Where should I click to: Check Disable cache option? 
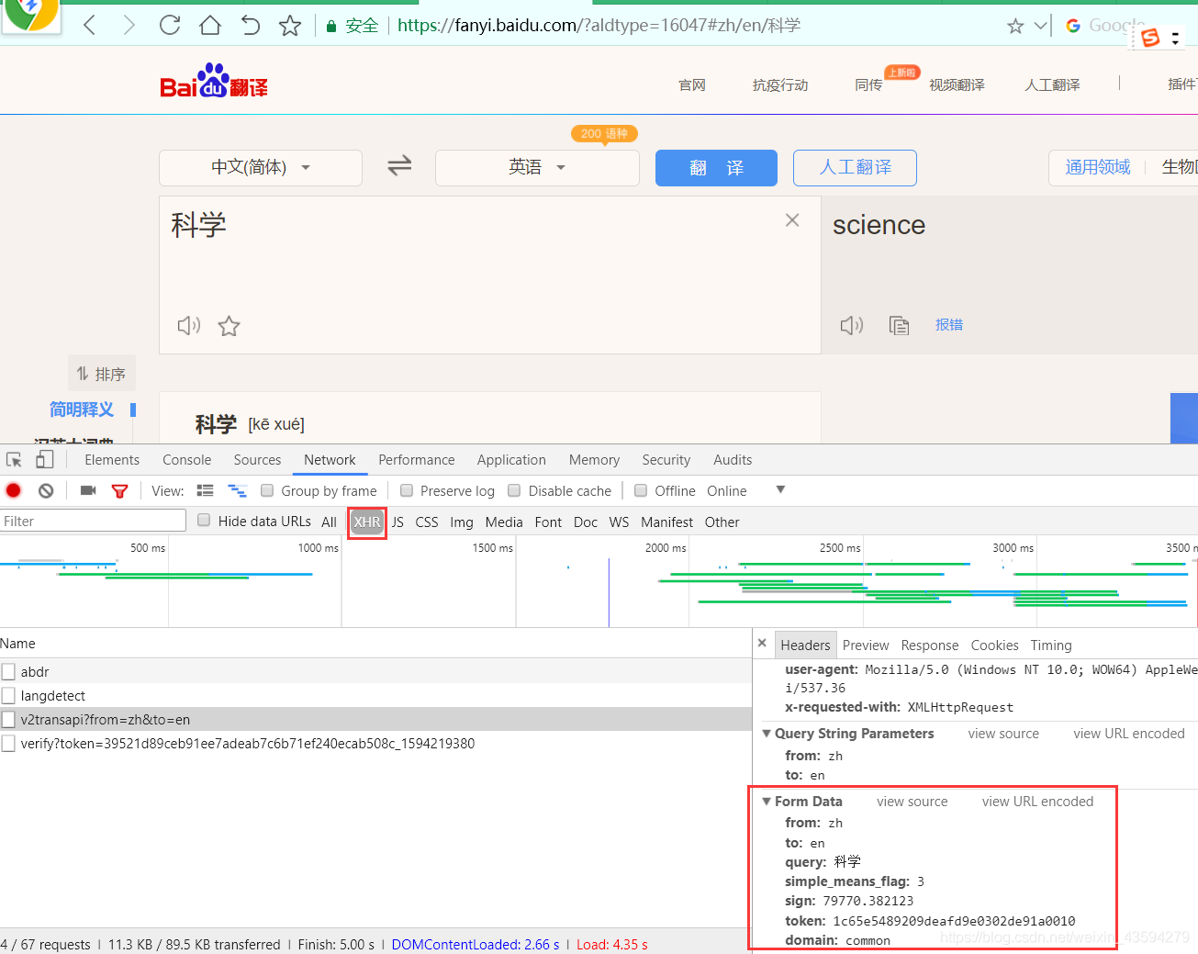[514, 490]
